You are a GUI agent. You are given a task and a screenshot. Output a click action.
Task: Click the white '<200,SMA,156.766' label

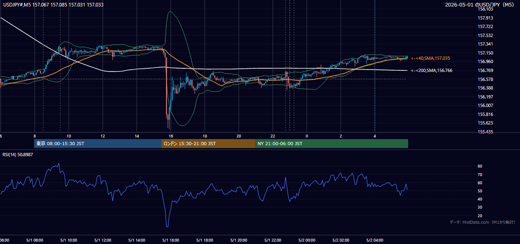click(x=432, y=71)
